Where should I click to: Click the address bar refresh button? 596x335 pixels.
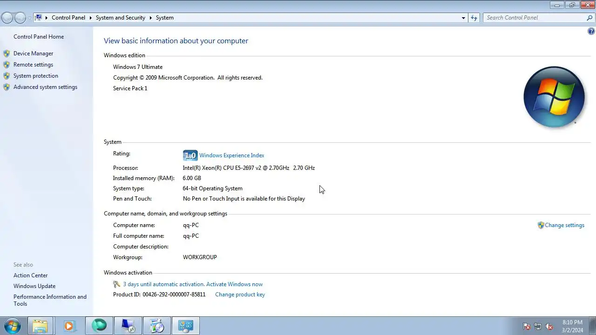474,18
